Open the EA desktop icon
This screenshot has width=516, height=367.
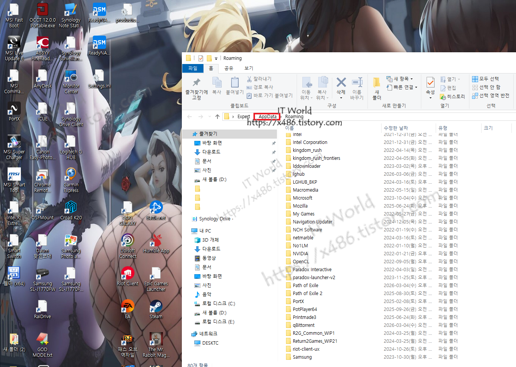[128, 309]
